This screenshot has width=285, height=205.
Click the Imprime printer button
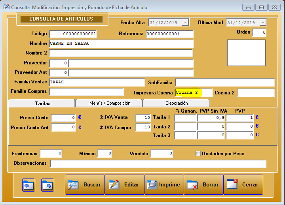point(164,185)
